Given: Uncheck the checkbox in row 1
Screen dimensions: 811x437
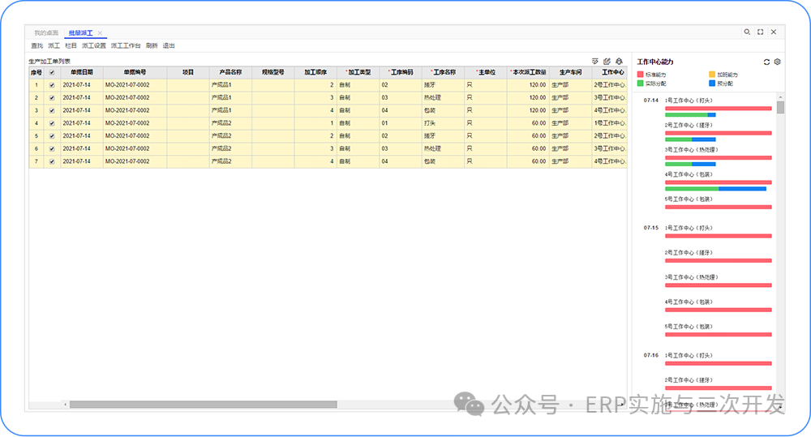Looking at the screenshot, I should (52, 84).
